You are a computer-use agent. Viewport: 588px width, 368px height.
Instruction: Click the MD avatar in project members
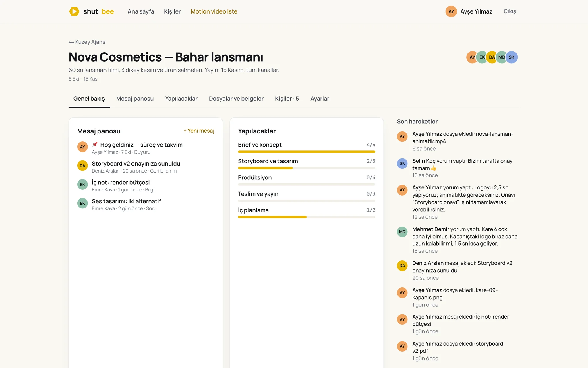tap(501, 57)
